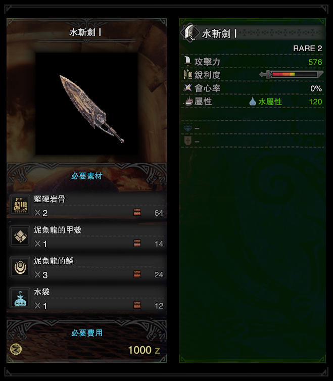Click the item box icon beside 12
Viewport: 333px width, 381px height.
click(137, 305)
